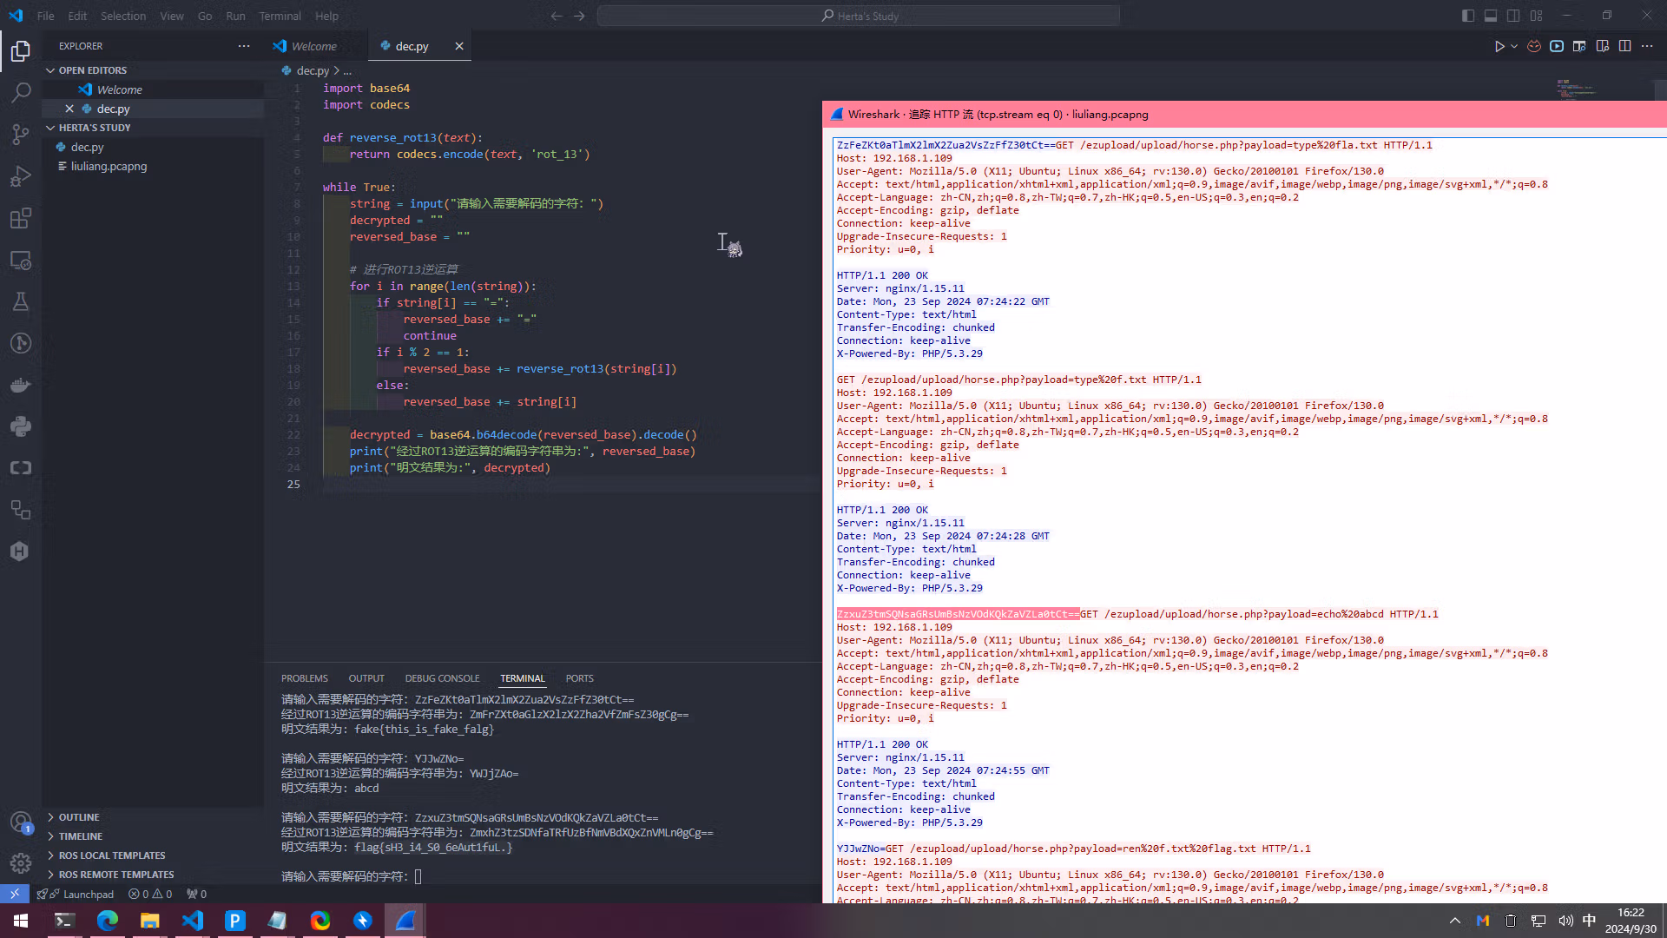Switch to the Ports panel tab
Image resolution: width=1667 pixels, height=938 pixels.
[580, 678]
